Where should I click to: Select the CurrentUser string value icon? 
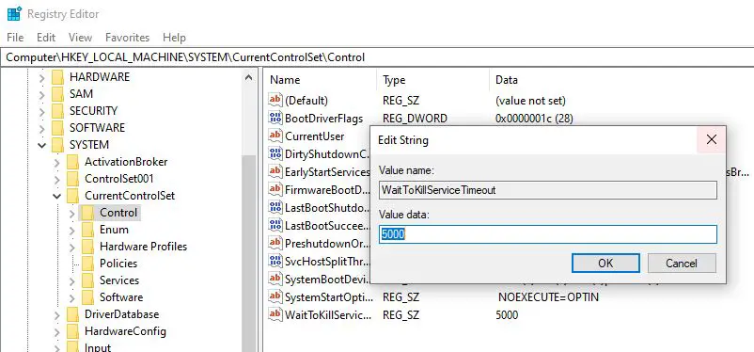pos(275,136)
